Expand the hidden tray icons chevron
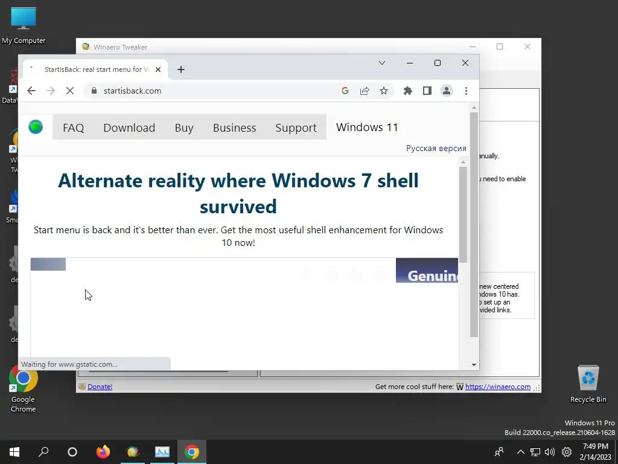 click(x=521, y=452)
